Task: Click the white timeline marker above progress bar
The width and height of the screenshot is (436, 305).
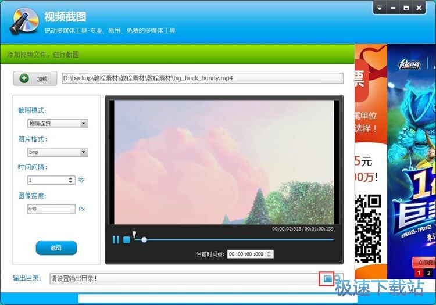Action: click(x=134, y=235)
